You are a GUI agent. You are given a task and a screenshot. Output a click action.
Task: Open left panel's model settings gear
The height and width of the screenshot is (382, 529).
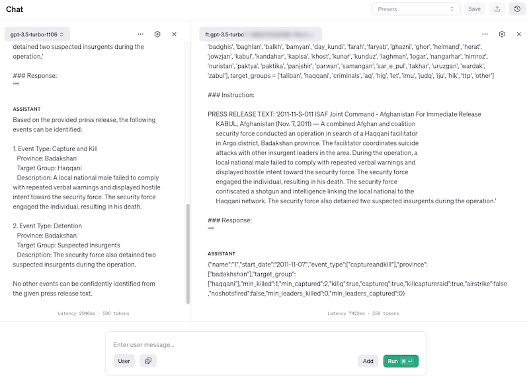pyautogui.click(x=157, y=34)
